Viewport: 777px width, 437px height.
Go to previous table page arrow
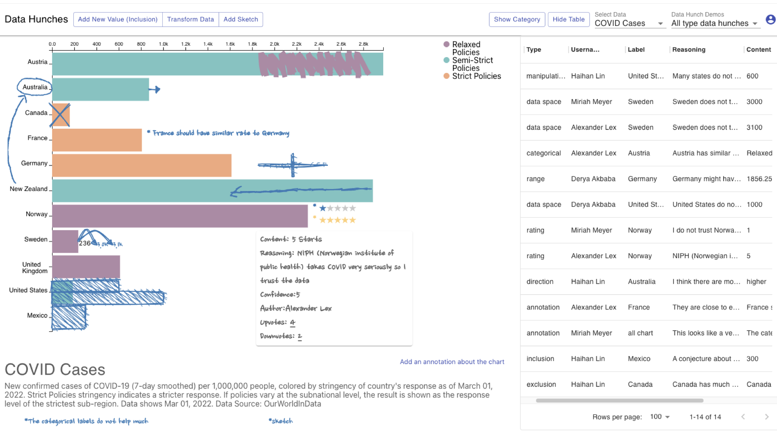point(743,417)
